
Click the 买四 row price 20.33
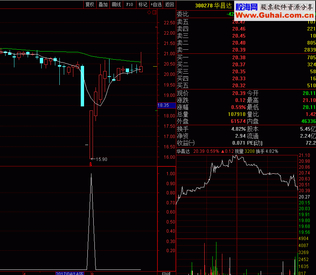pos(239,78)
